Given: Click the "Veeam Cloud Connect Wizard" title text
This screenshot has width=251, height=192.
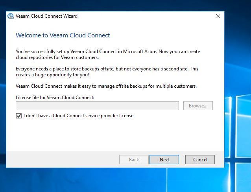Looking at the screenshot, I should pos(46,16).
